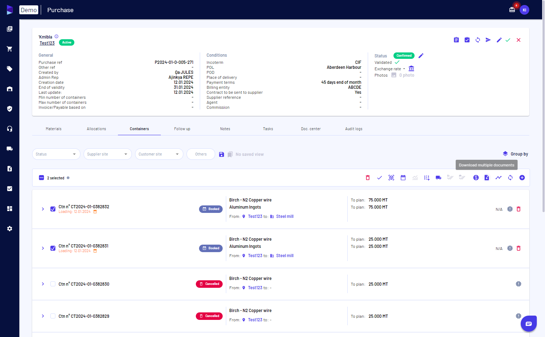Select container CT2024-01-0382830 checkbox

pyautogui.click(x=53, y=284)
